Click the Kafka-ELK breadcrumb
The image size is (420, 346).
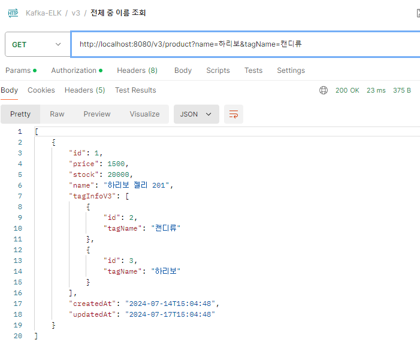pyautogui.click(x=44, y=13)
